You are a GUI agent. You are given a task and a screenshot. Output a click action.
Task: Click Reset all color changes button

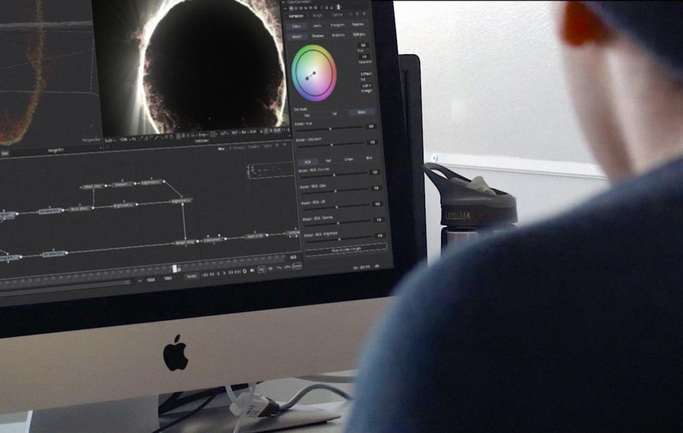pyautogui.click(x=346, y=249)
